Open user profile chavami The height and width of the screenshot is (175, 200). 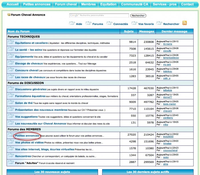167,111
